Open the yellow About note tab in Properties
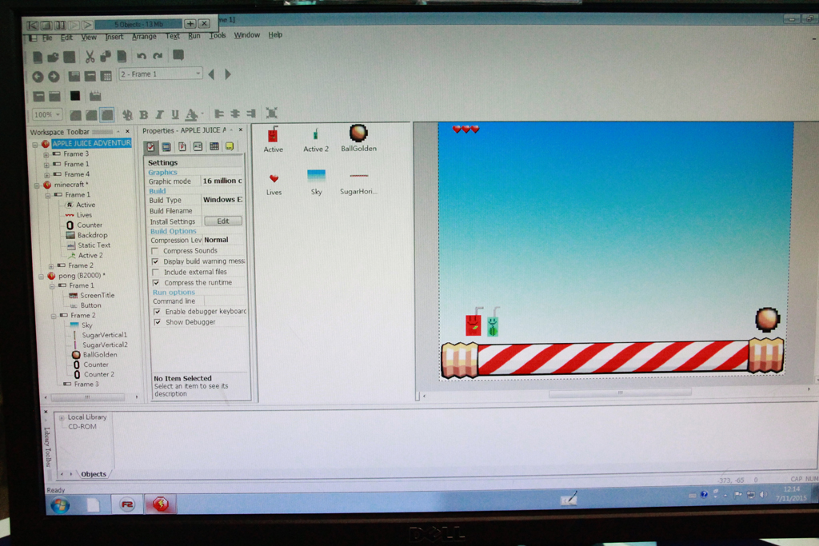 230,146
